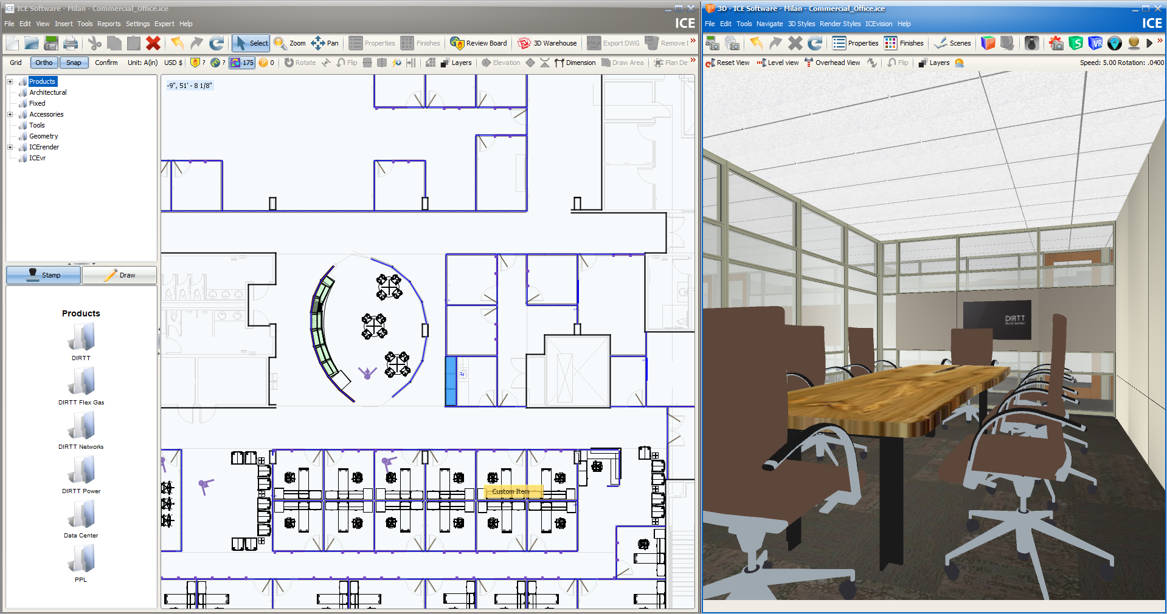Image resolution: width=1167 pixels, height=614 pixels.
Task: Open the Insert menu
Action: [x=63, y=24]
